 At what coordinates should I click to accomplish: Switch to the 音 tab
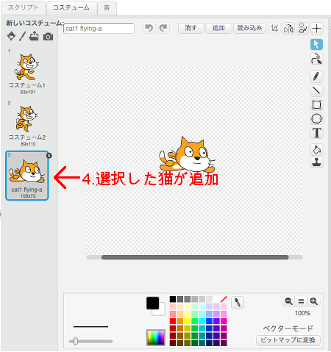pos(107,7)
